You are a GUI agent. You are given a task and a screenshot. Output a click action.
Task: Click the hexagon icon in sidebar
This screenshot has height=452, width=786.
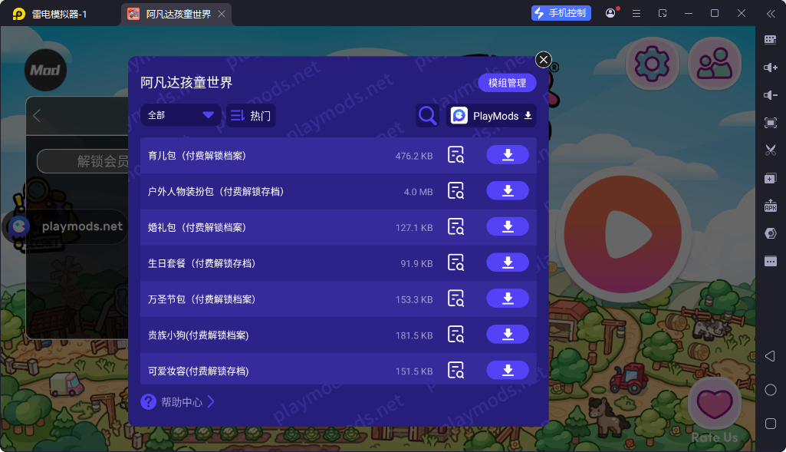(x=771, y=233)
